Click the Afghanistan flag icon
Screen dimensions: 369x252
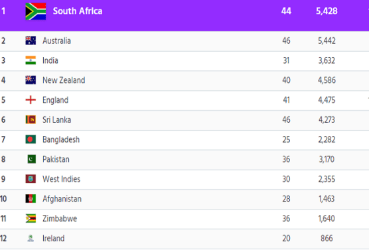click(x=31, y=199)
